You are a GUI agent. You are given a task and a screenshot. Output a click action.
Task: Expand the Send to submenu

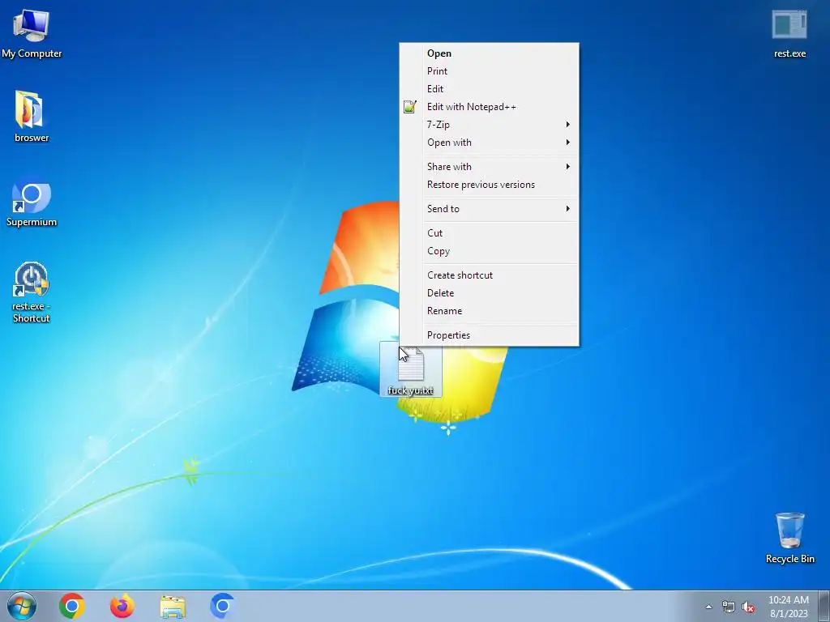[489, 209]
